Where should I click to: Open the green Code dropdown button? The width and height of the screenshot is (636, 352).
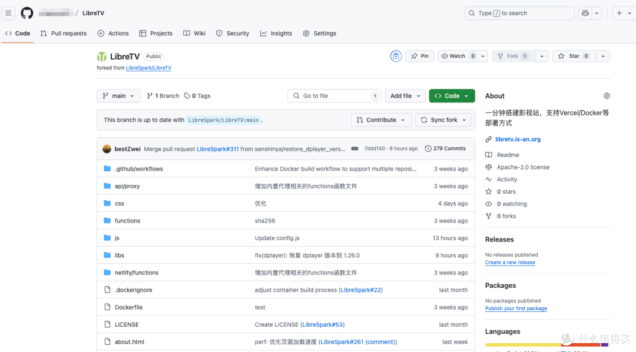452,96
